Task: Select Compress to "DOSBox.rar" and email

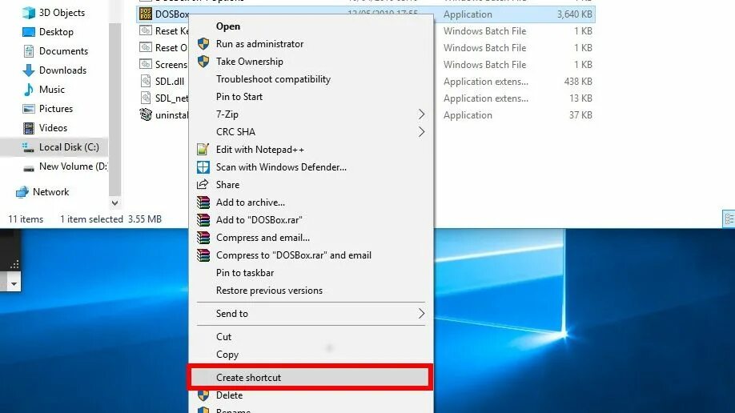Action: 293,255
